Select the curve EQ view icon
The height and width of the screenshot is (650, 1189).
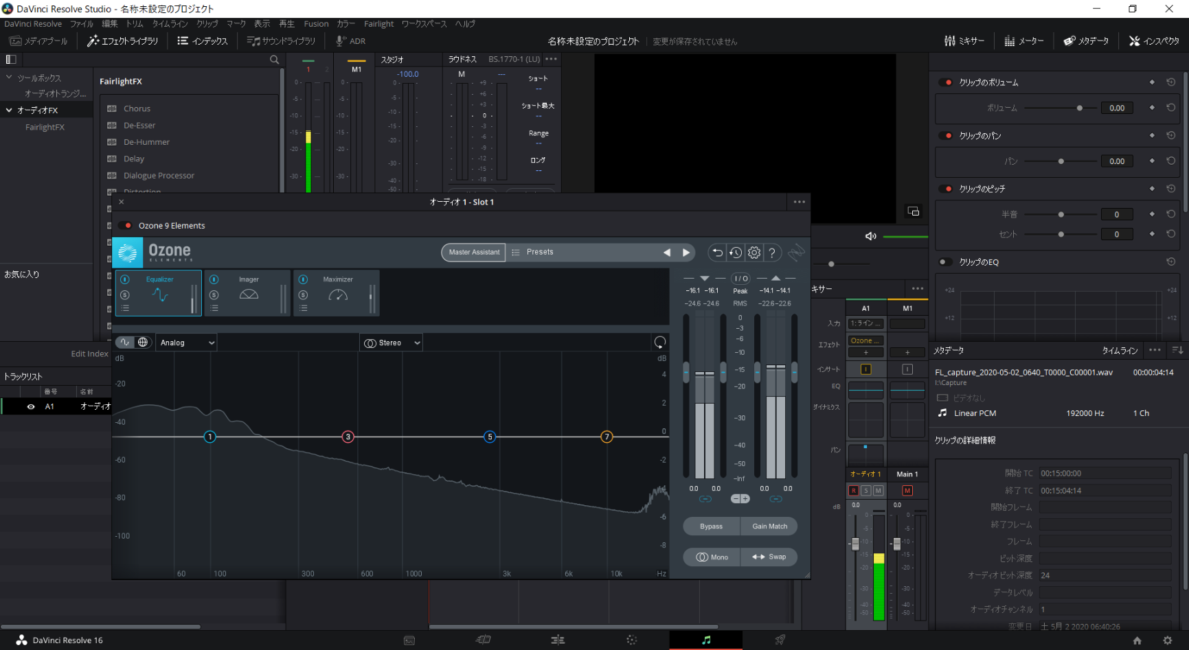tap(125, 342)
